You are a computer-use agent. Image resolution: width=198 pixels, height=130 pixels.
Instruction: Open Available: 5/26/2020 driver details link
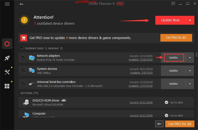point(141,60)
